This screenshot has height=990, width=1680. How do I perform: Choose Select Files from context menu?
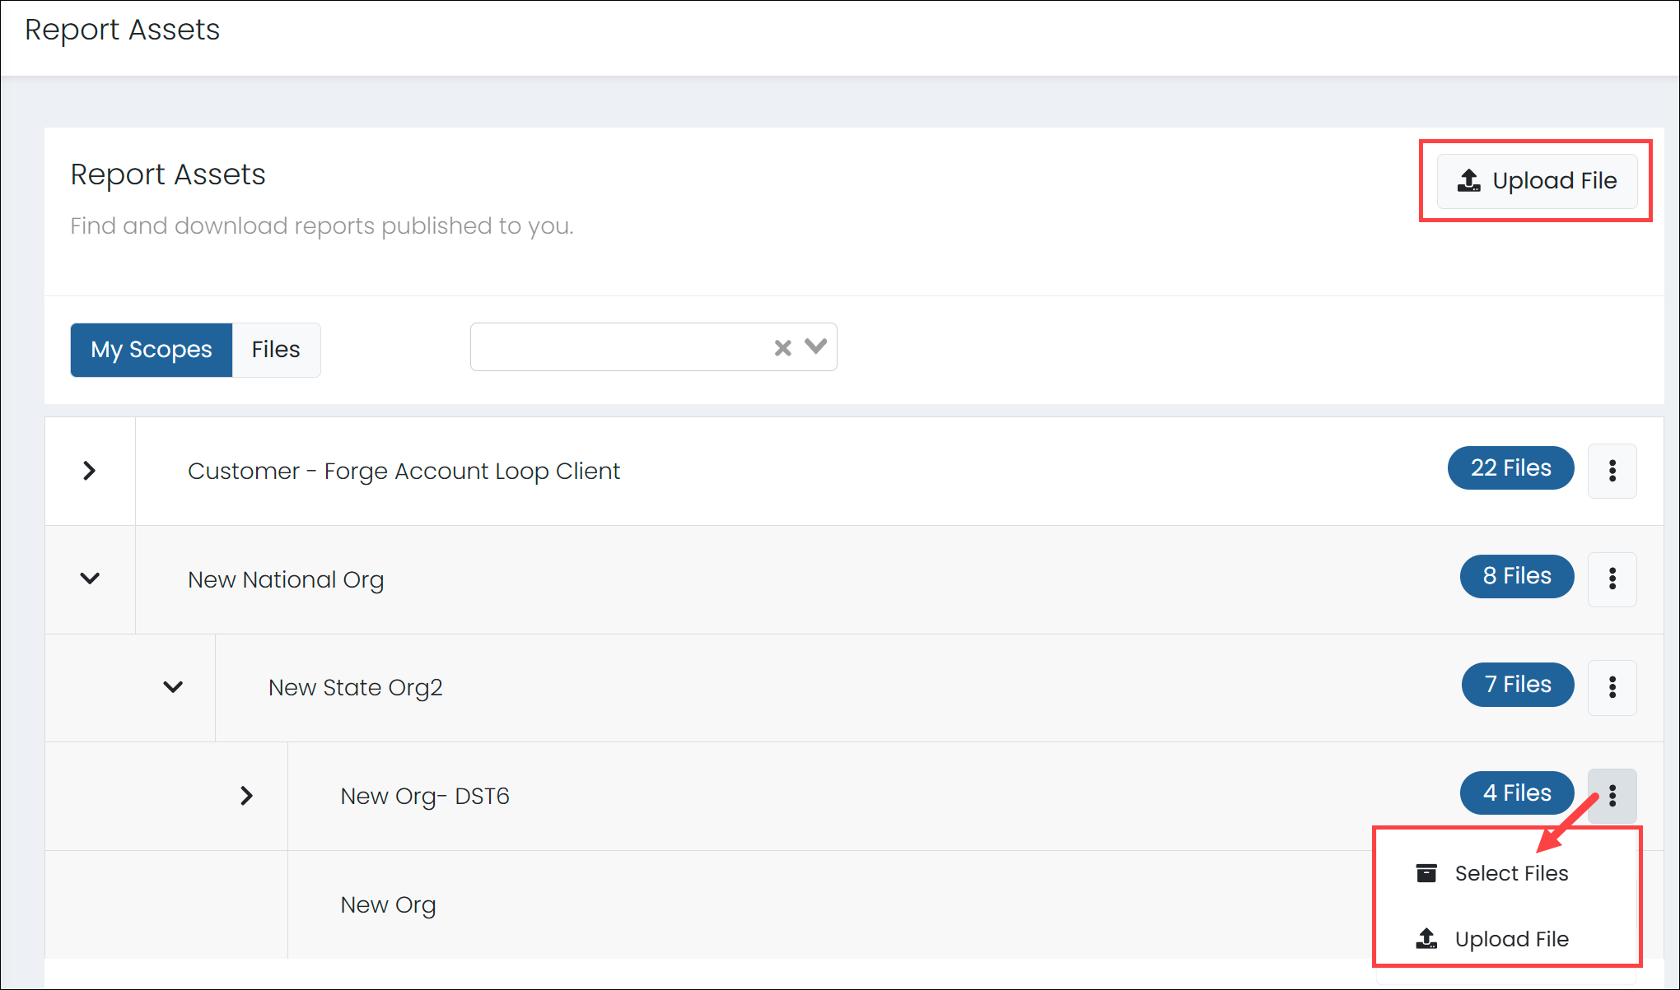pos(1510,873)
